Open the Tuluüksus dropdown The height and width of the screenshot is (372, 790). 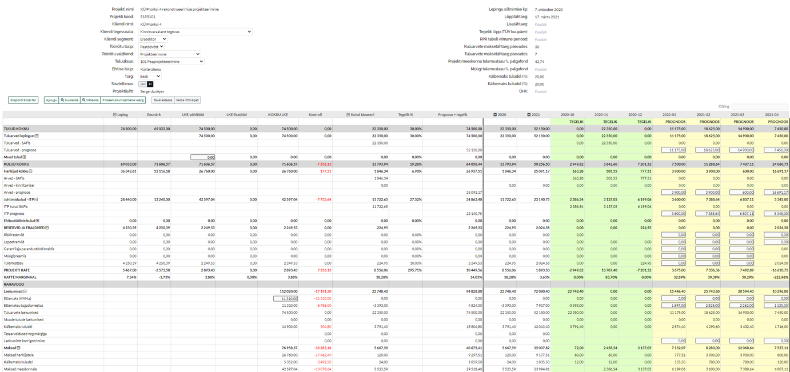[x=171, y=62]
